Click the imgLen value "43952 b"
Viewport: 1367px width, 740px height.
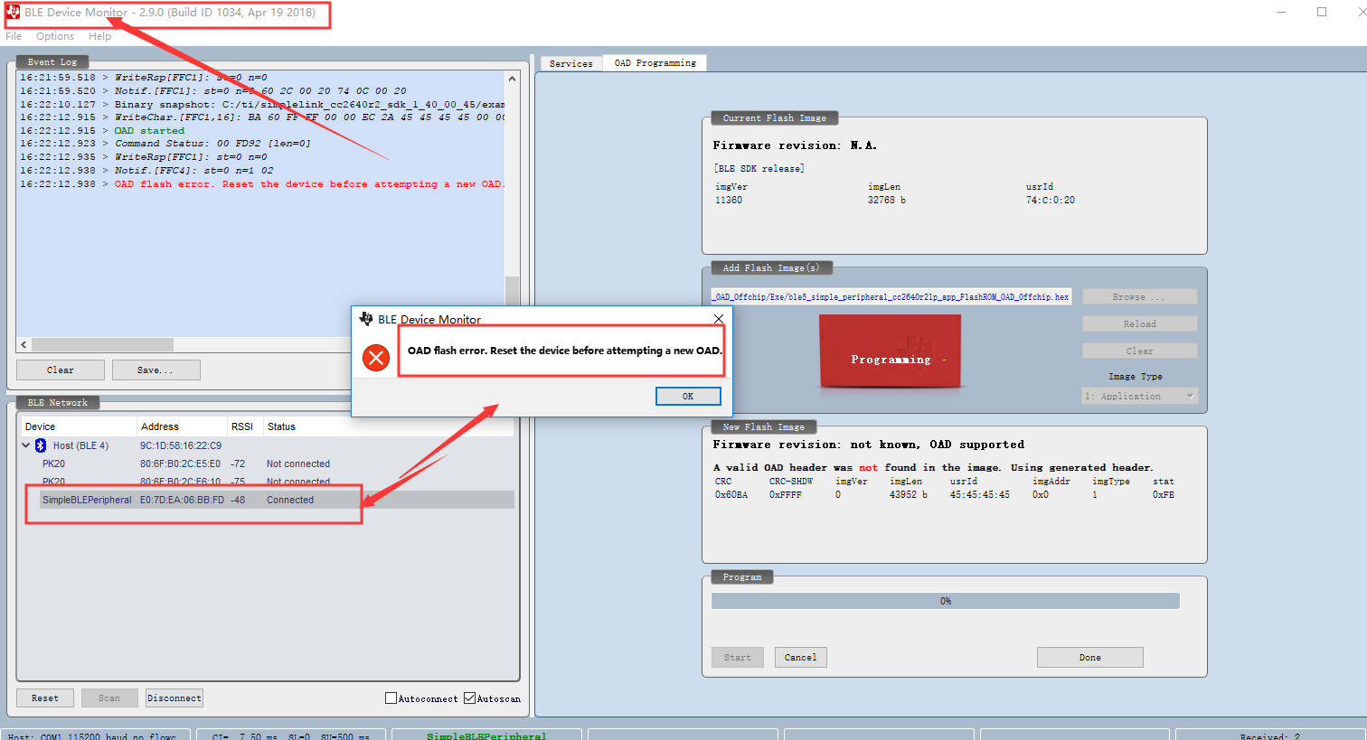click(909, 495)
